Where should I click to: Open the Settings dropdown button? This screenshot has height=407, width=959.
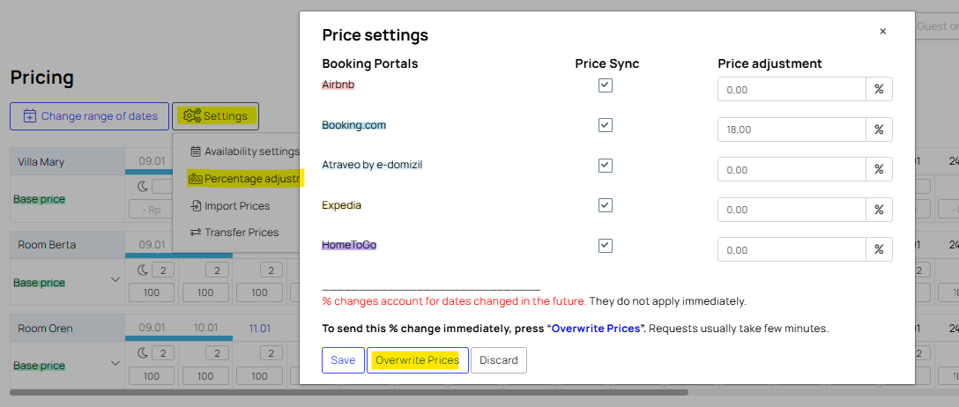215,116
